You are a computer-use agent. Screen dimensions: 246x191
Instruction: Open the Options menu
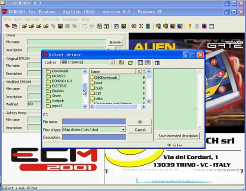pyautogui.click(x=32, y=19)
